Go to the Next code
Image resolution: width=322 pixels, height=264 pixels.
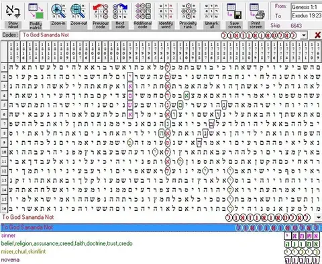click(x=120, y=11)
